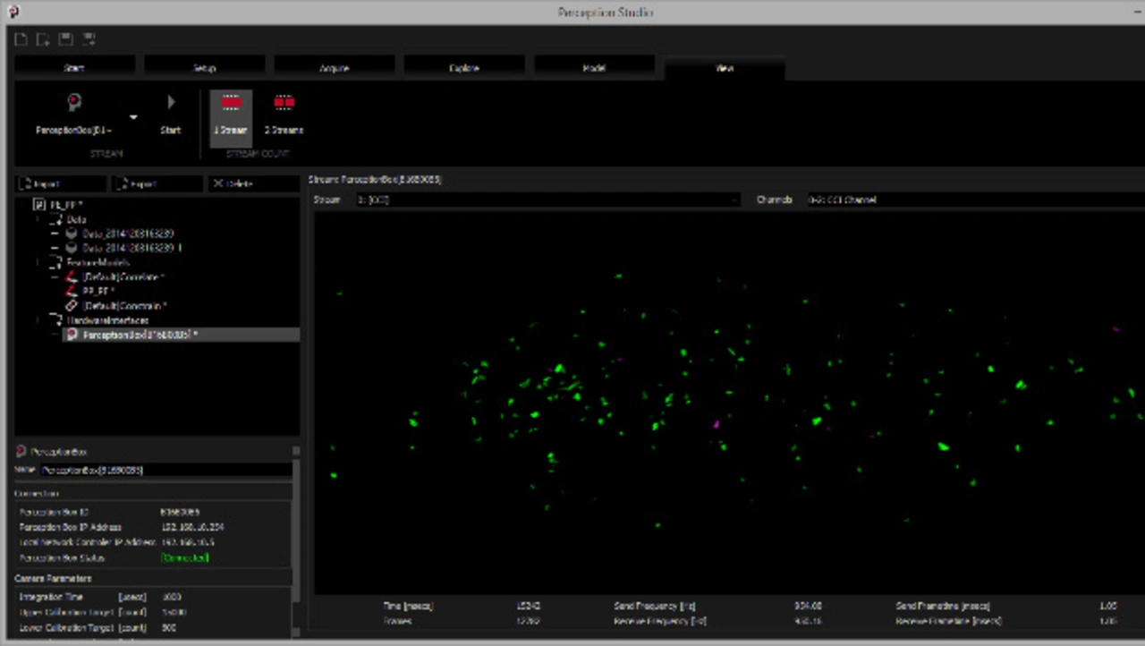Viewport: 1145px width, 646px height.
Task: Click the Send Frametime value
Action: pyautogui.click(x=1107, y=606)
